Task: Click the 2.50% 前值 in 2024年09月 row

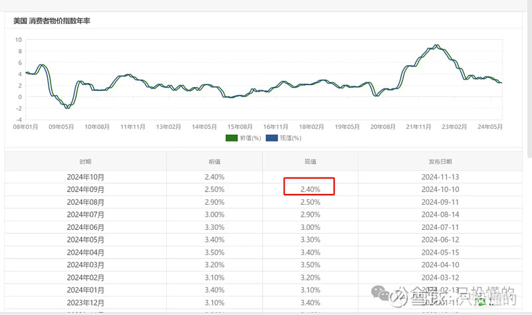Action: pos(214,189)
